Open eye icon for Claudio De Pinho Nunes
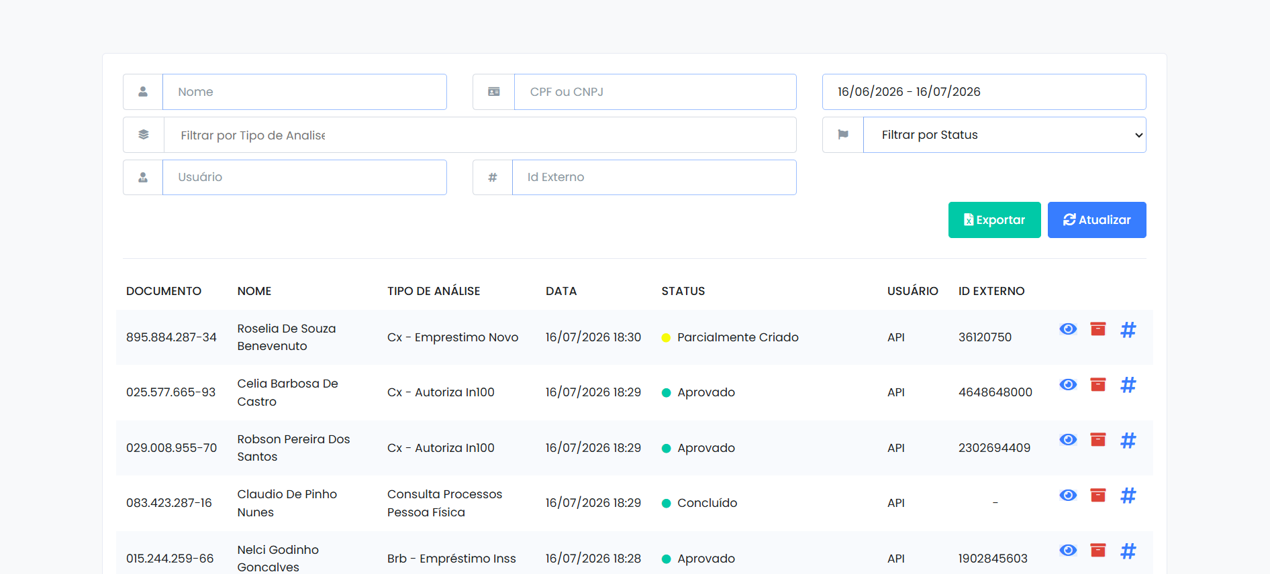 [1068, 495]
